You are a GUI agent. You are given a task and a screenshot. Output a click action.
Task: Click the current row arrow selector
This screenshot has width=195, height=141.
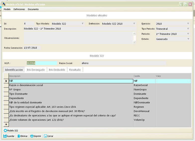point(6,81)
